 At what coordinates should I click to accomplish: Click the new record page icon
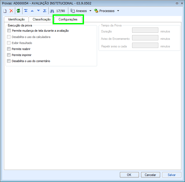[x=5, y=11]
